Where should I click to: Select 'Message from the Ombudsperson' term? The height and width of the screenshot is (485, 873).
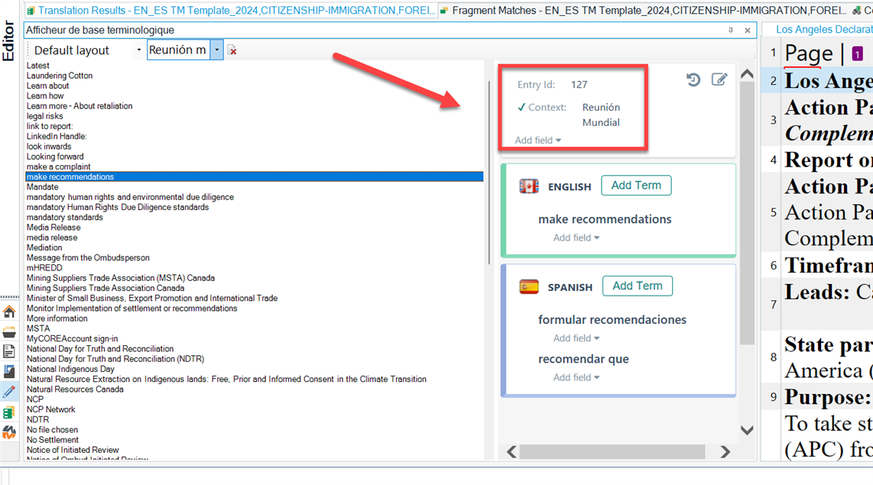pyautogui.click(x=88, y=257)
